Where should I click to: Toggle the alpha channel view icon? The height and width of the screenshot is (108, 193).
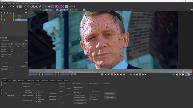[x=46, y=10]
